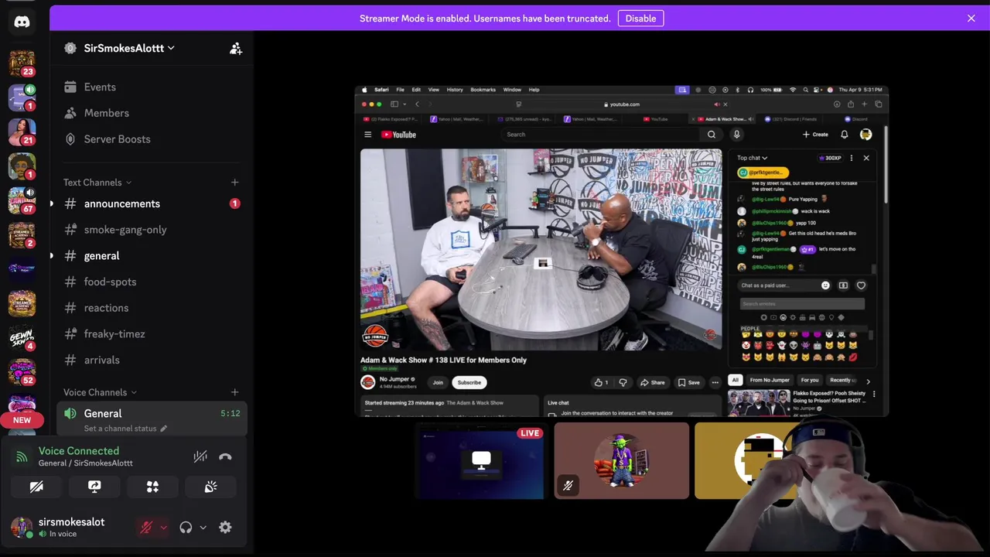
Task: Open the soundboard icon
Action: pos(210,487)
